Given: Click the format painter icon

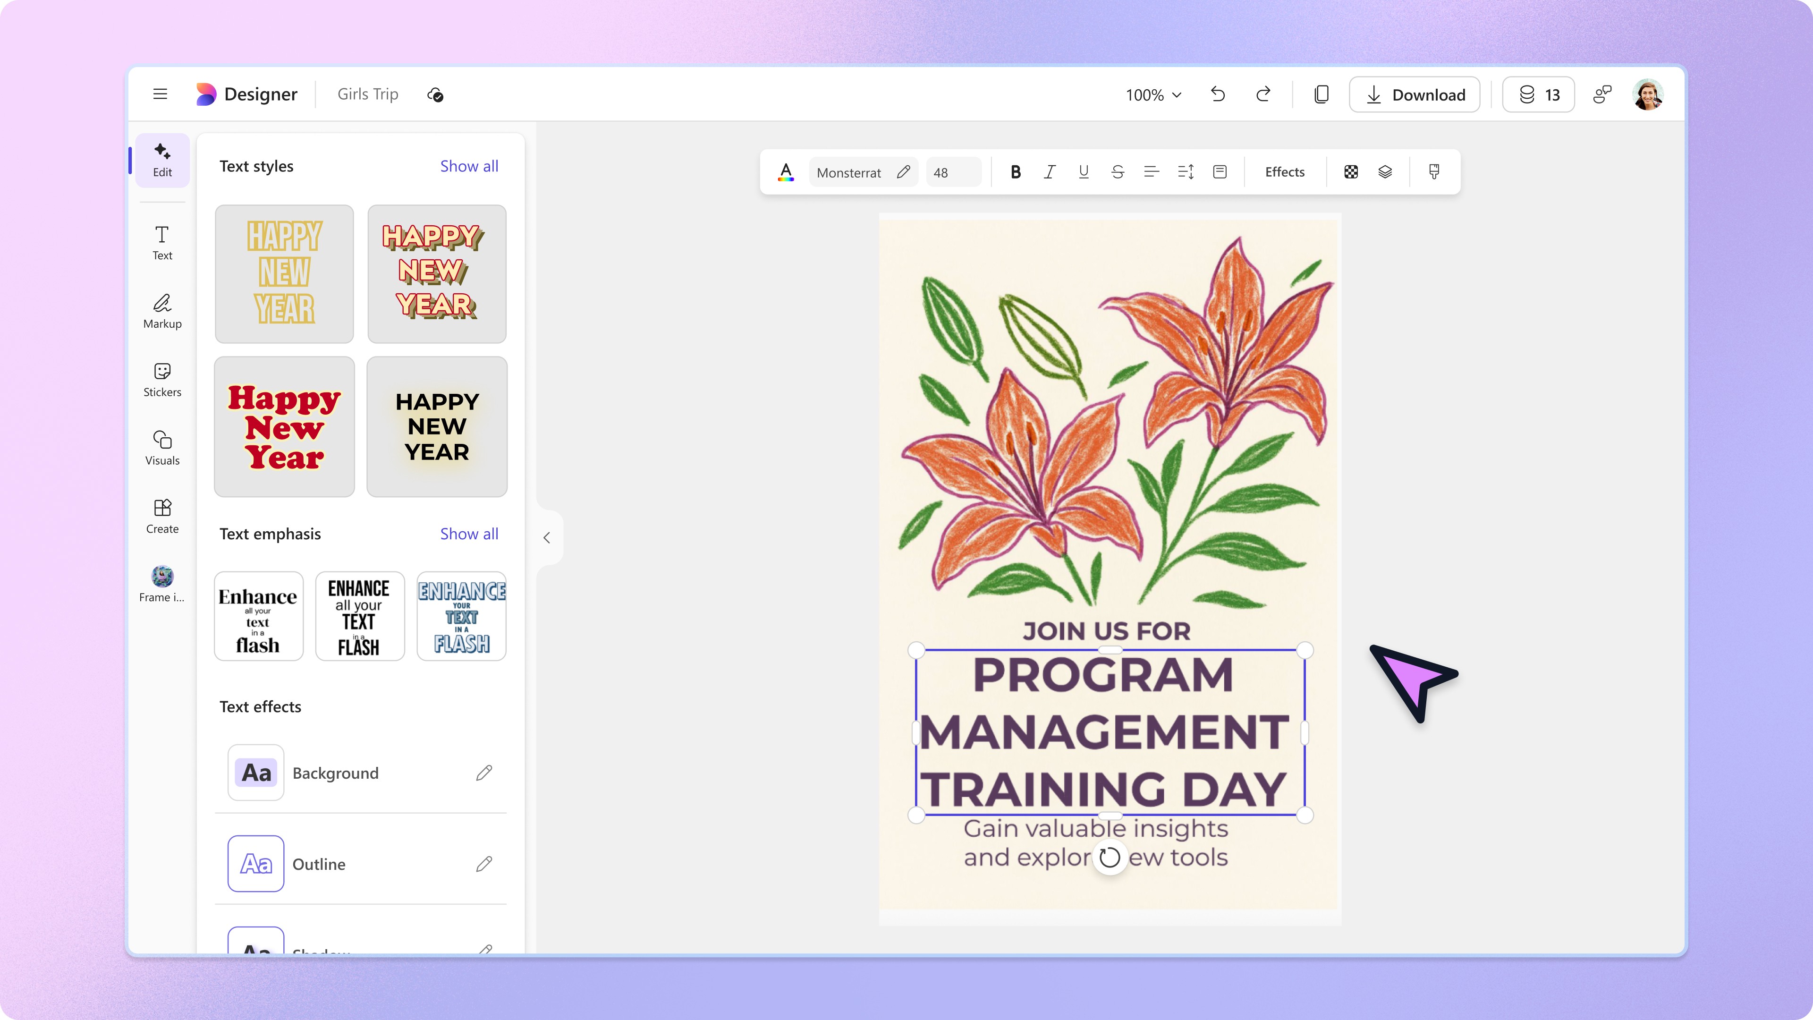Looking at the screenshot, I should pos(1434,172).
